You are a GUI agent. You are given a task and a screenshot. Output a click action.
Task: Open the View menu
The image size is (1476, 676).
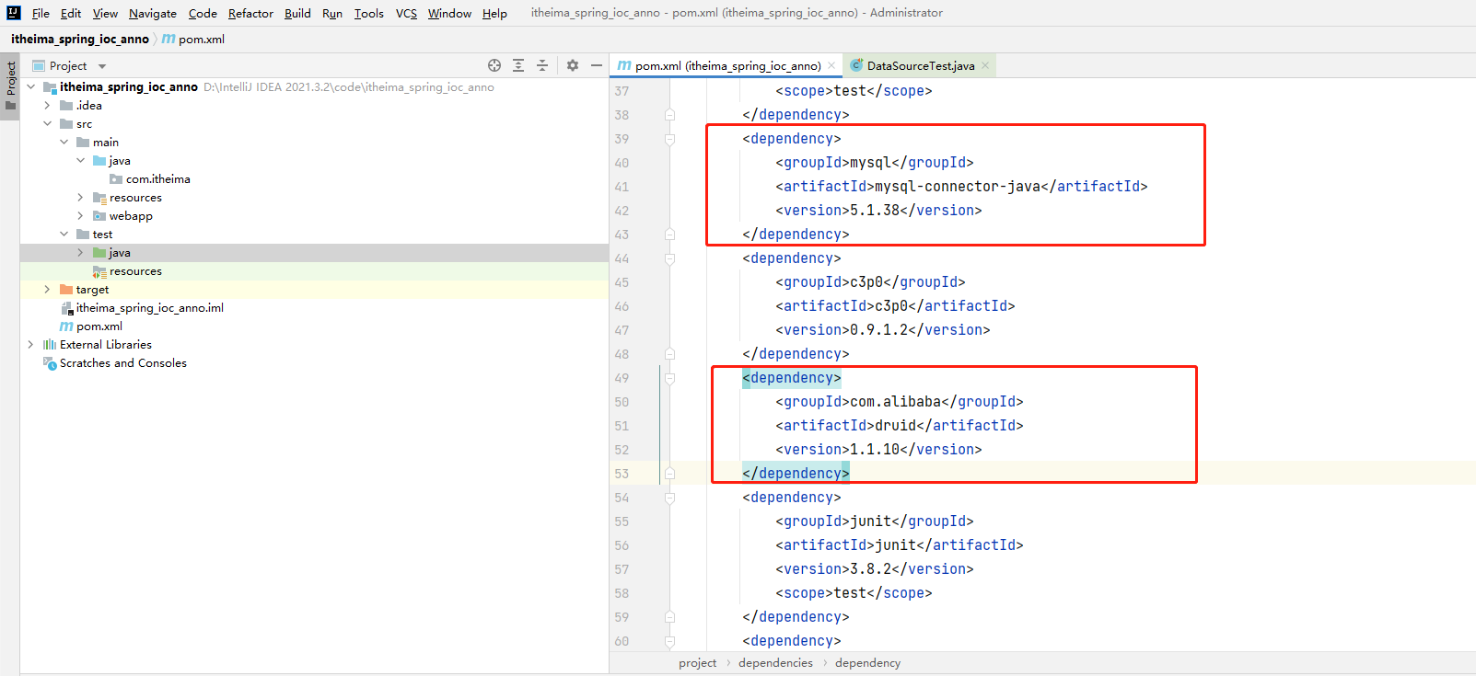point(105,13)
